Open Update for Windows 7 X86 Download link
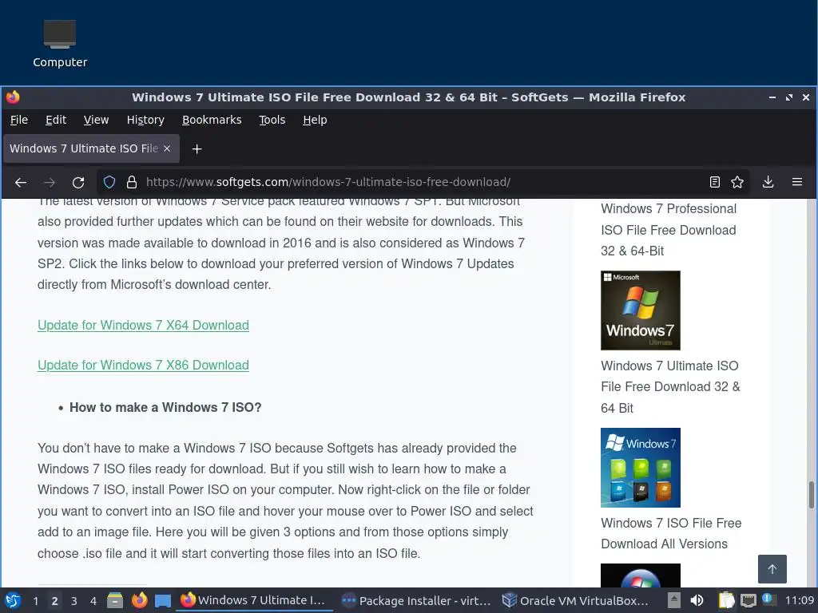818x613 pixels. click(x=143, y=365)
